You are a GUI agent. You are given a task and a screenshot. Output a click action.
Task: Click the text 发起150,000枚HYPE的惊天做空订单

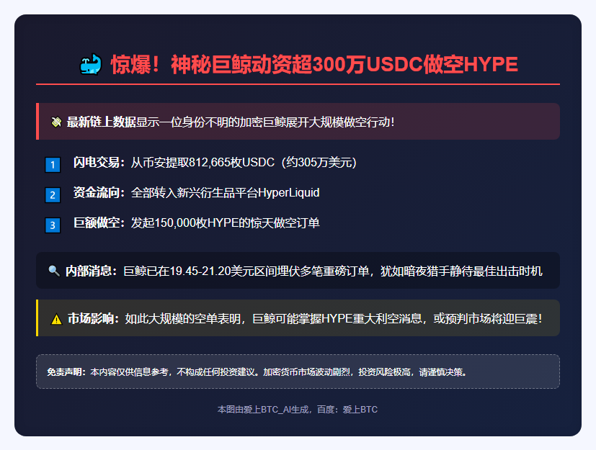[225, 223]
